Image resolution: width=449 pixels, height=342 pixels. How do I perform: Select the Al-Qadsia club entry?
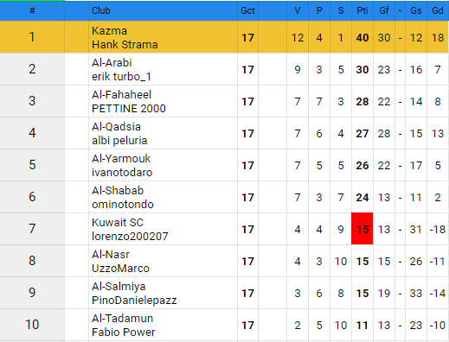116,127
